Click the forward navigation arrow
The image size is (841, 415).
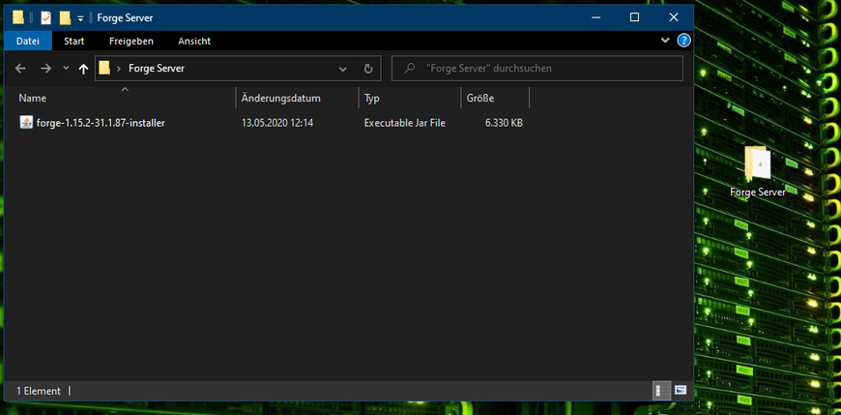coord(45,69)
